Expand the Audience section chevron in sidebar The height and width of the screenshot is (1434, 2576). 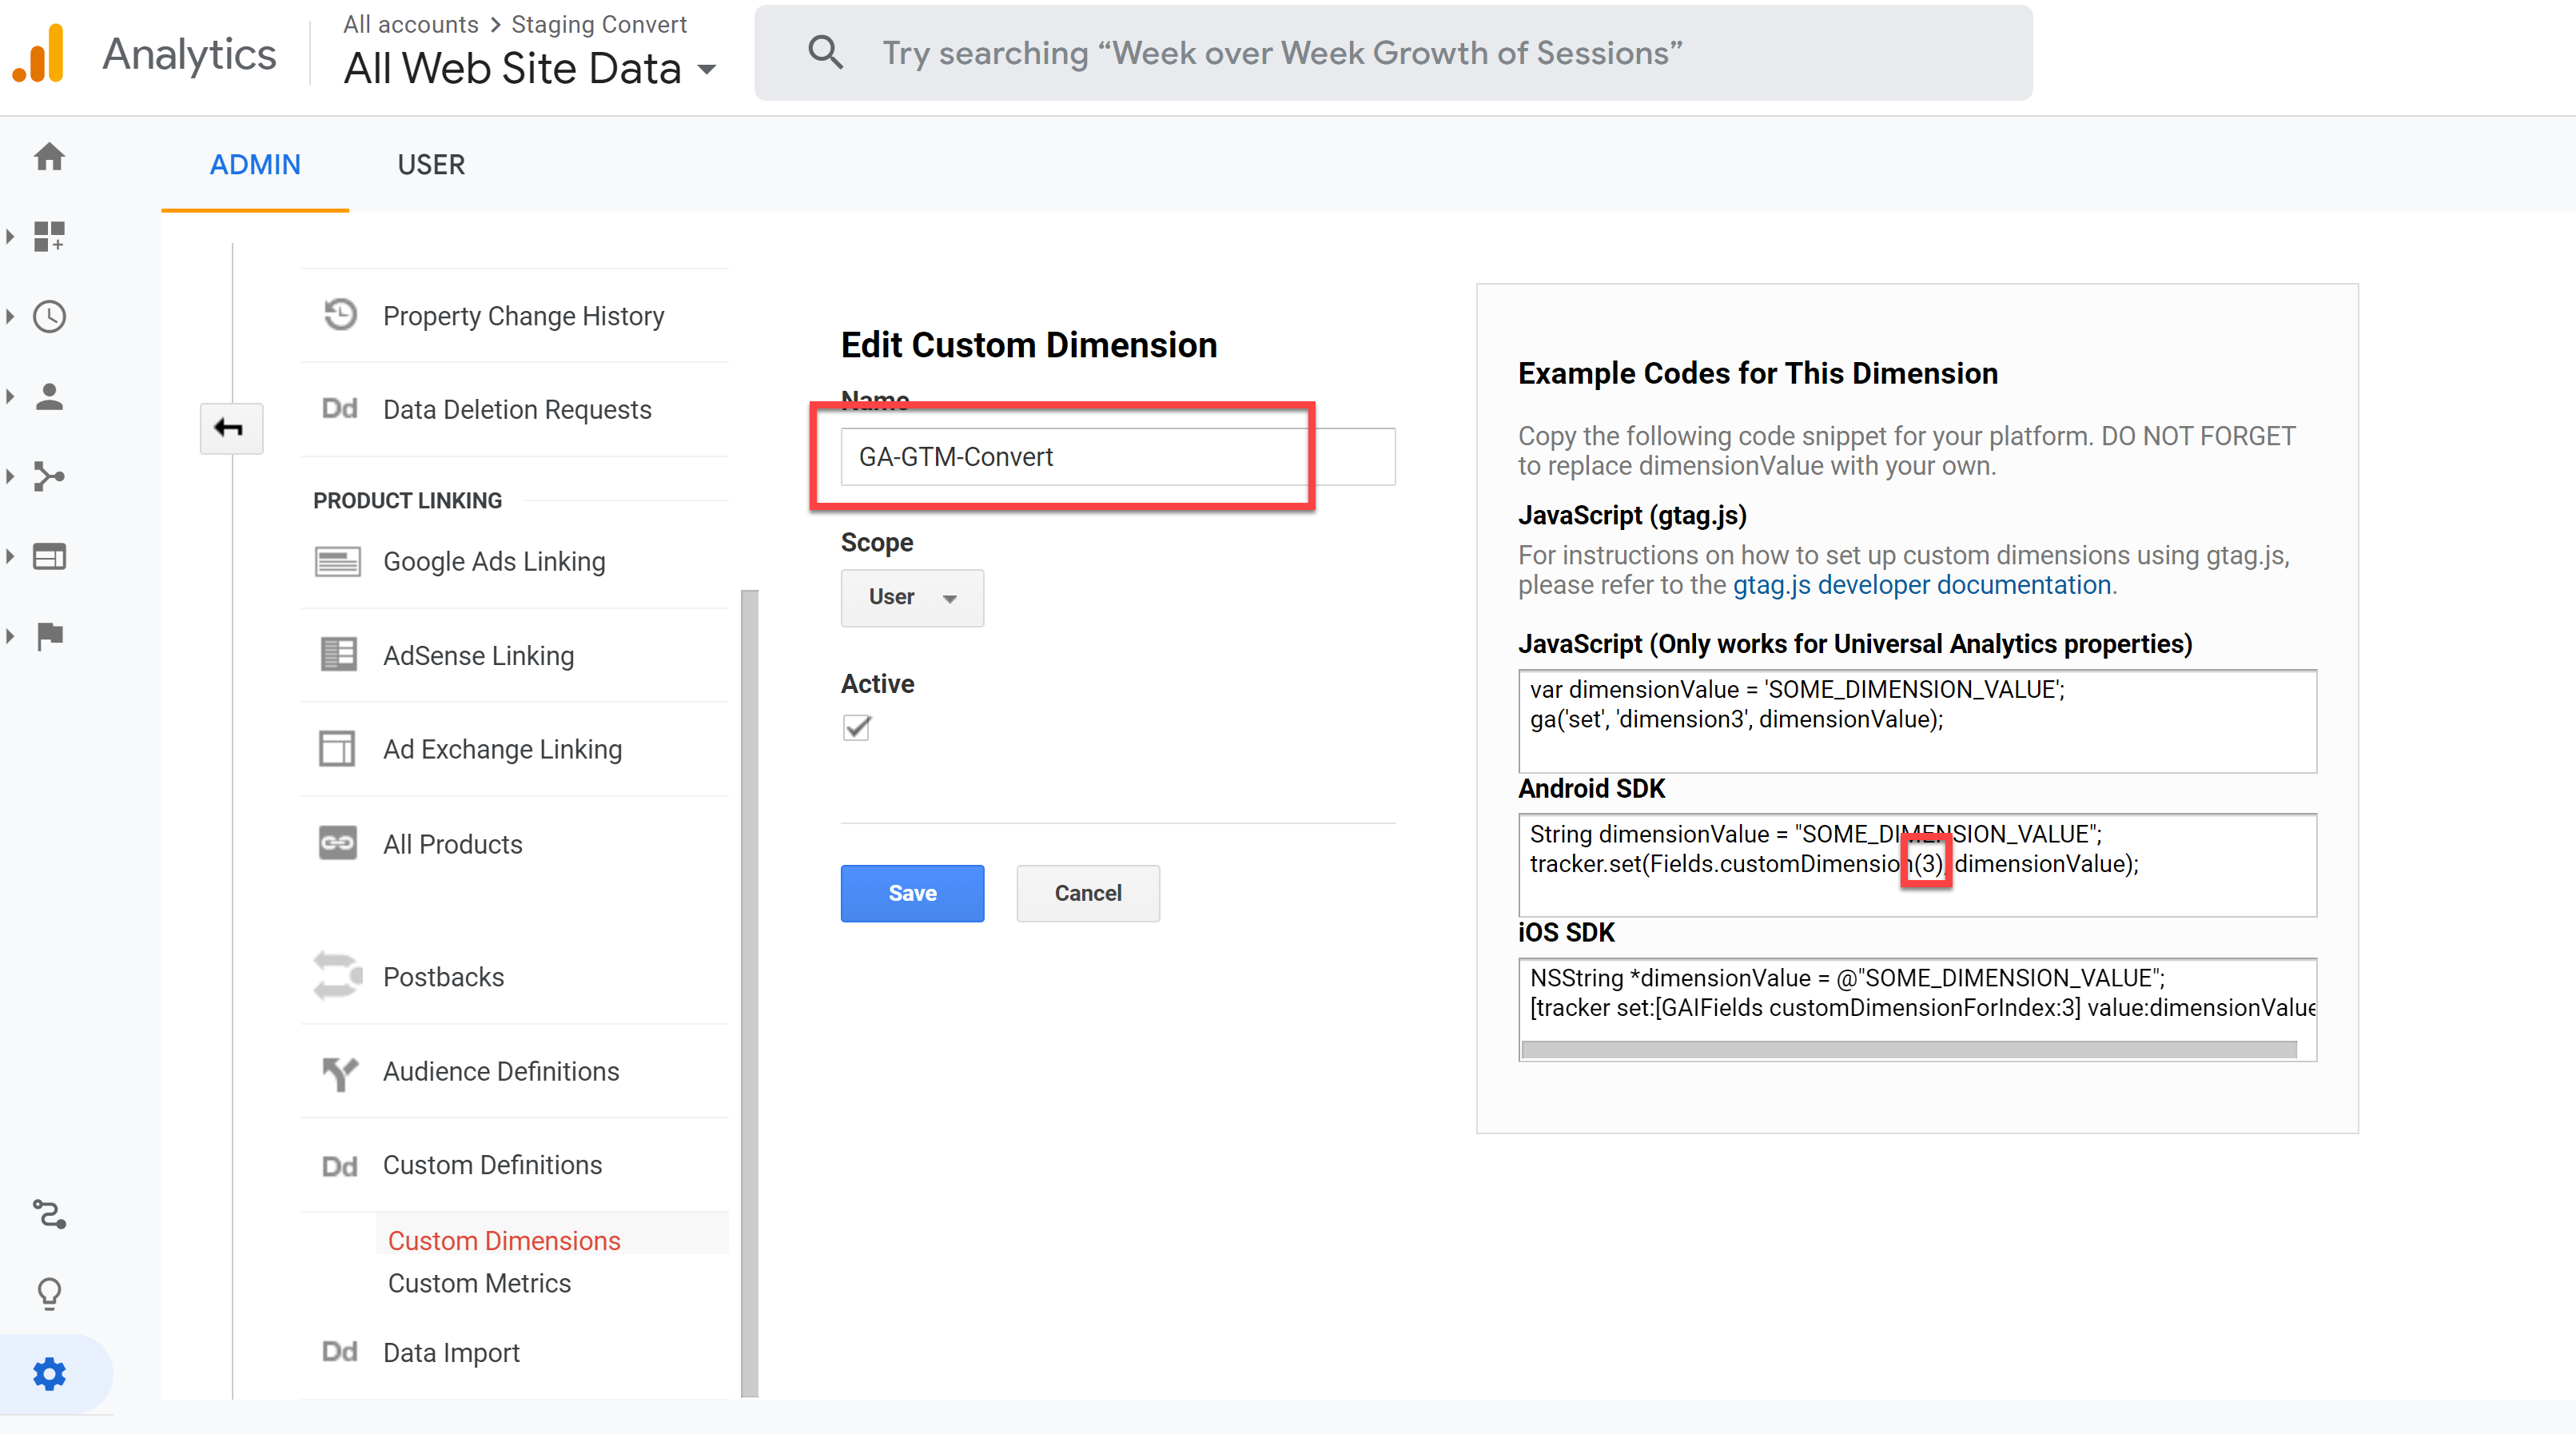[x=10, y=396]
